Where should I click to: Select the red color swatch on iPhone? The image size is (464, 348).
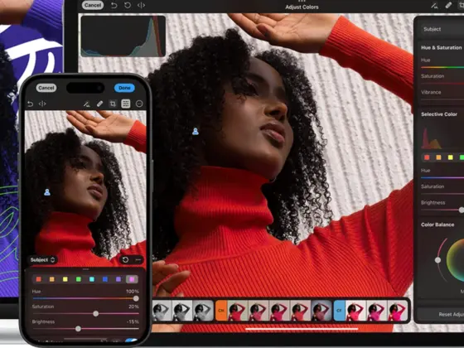point(38,279)
